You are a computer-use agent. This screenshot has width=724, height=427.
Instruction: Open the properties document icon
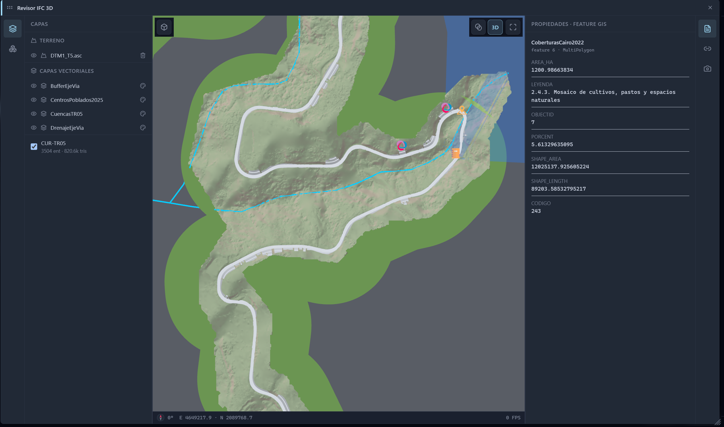pyautogui.click(x=707, y=28)
